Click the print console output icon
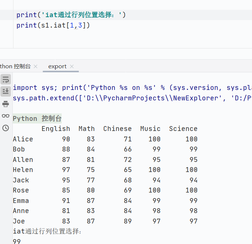 pyautogui.click(x=6, y=104)
